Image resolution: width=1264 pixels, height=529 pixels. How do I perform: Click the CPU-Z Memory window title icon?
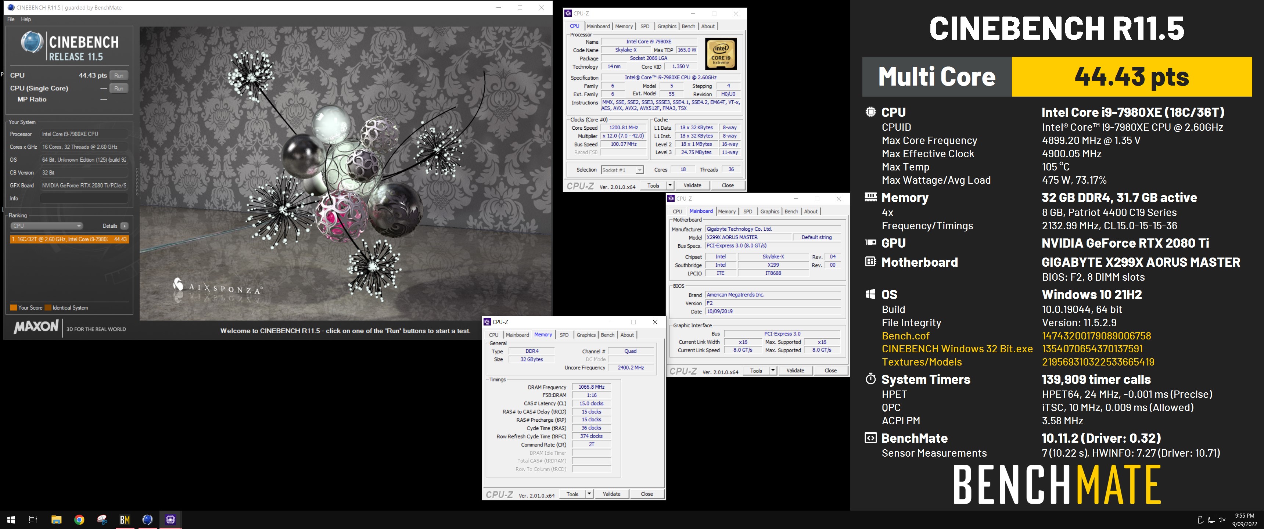(x=487, y=322)
